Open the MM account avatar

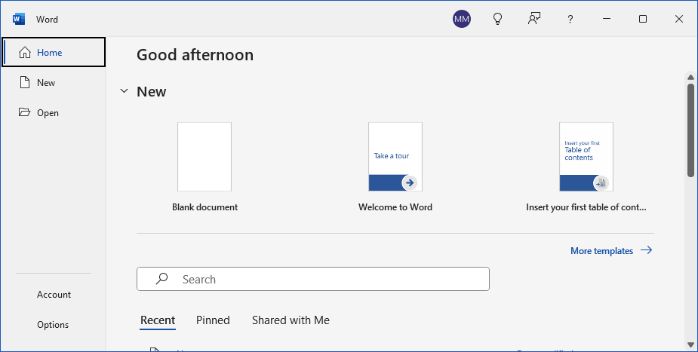coord(462,19)
